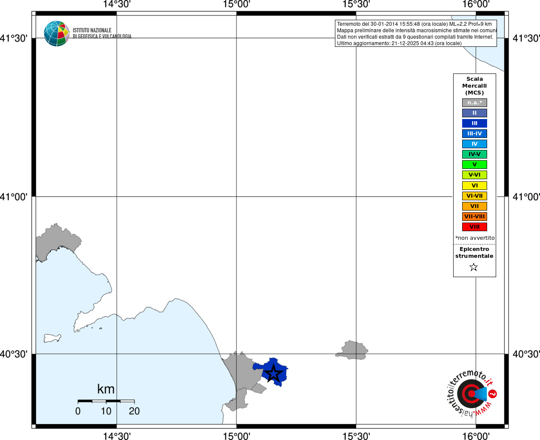
Task: Click the top 16°00' longitude label
Action: [x=476, y=5]
